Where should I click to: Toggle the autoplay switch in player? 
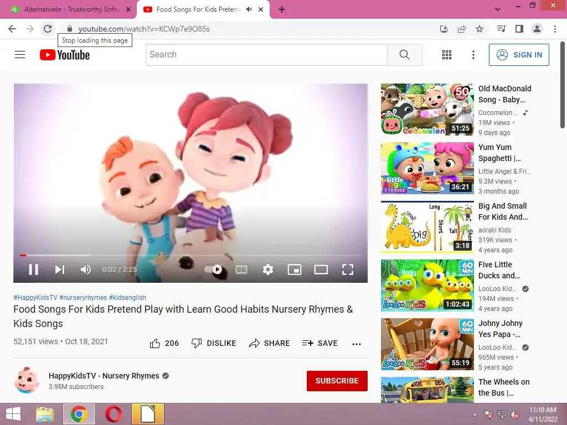(213, 269)
